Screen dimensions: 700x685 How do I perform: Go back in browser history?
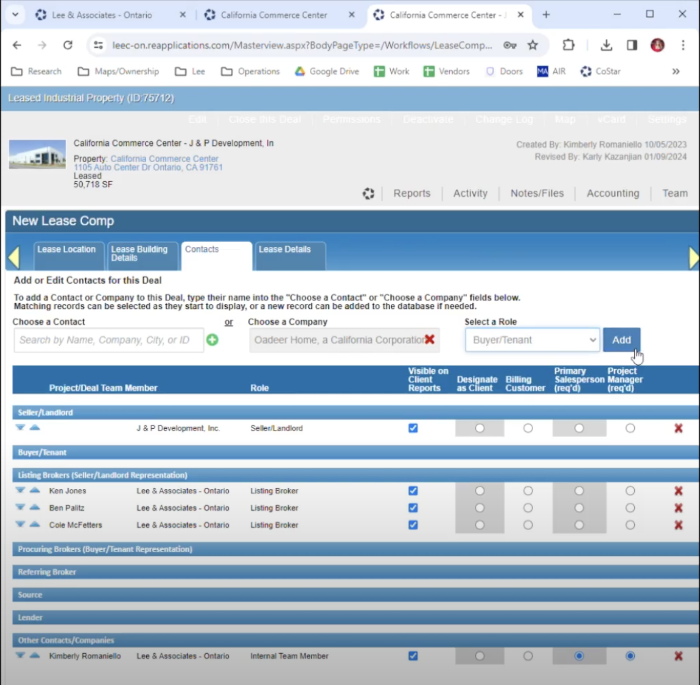[17, 45]
